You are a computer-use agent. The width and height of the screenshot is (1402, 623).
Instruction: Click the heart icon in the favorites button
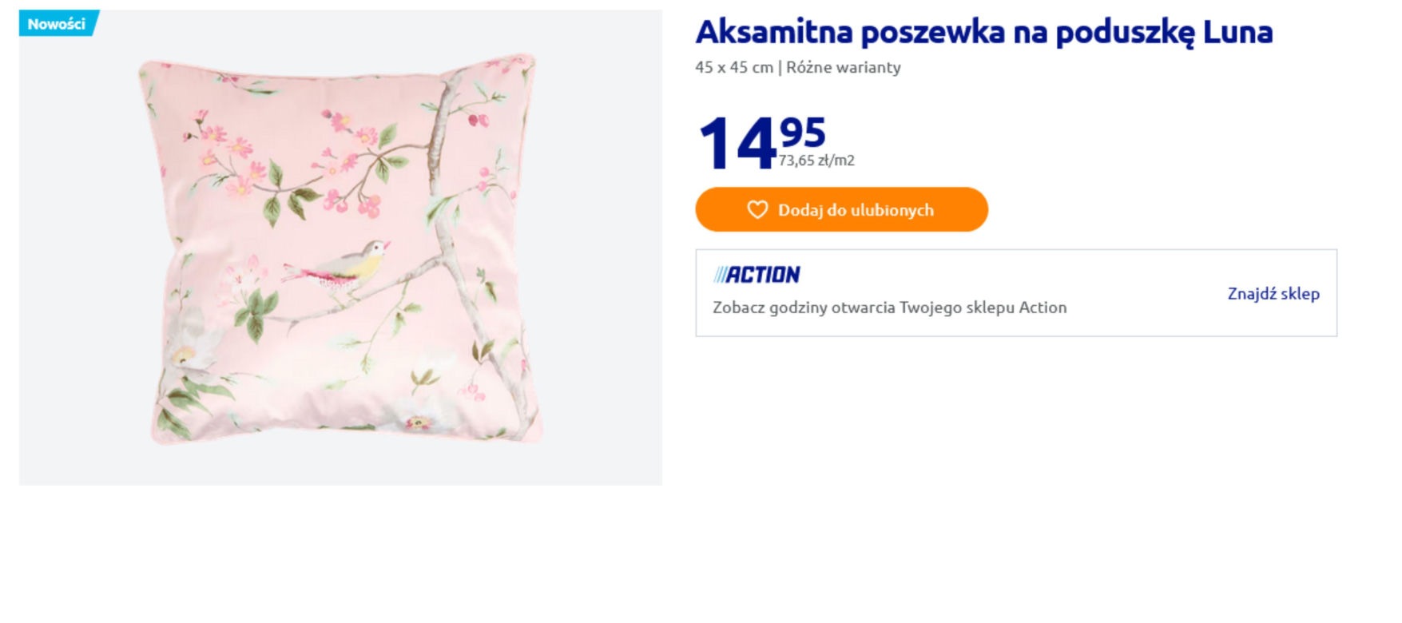[757, 209]
